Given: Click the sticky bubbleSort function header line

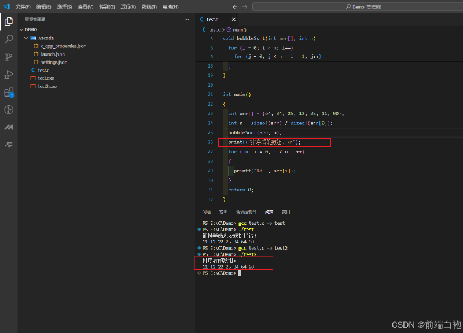Looking at the screenshot, I should 269,38.
